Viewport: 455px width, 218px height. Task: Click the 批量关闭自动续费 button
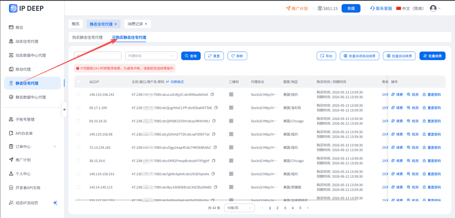click(359, 56)
